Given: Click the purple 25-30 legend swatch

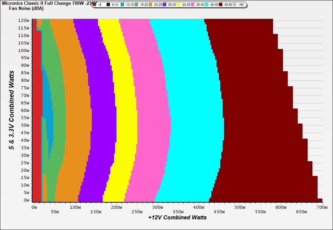Looking at the screenshot, I should 164,5.
